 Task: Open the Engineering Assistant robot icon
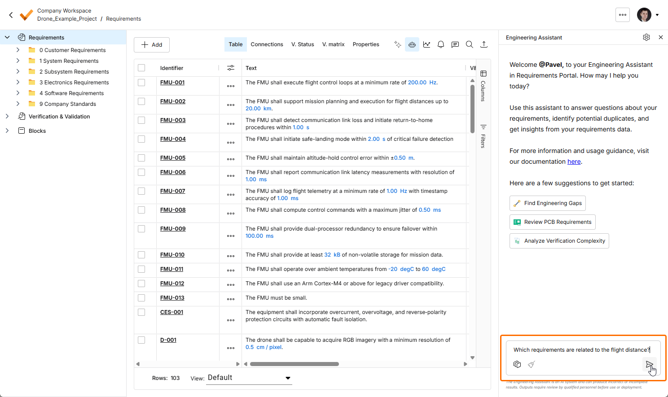pyautogui.click(x=412, y=44)
